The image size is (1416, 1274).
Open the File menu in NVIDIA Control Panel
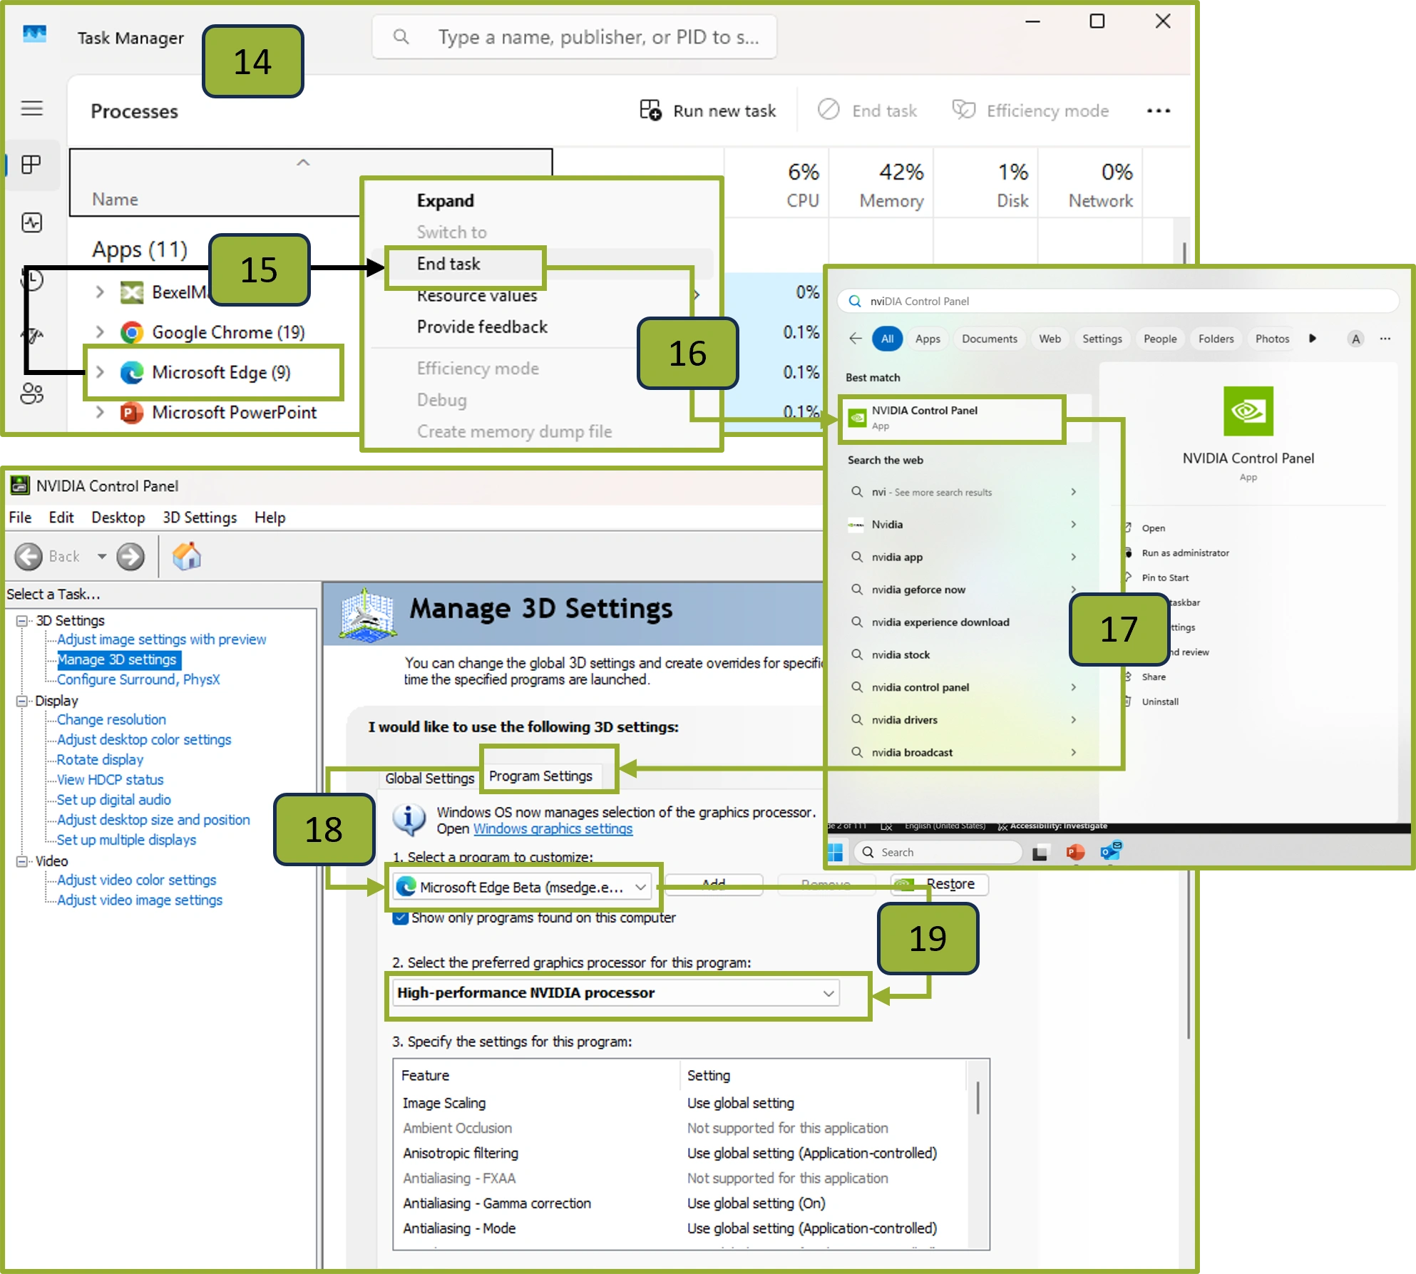tap(20, 518)
